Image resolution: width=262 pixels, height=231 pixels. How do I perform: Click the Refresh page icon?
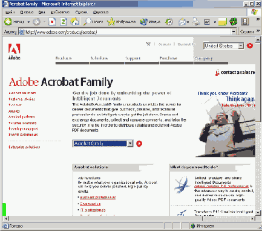click(64, 22)
